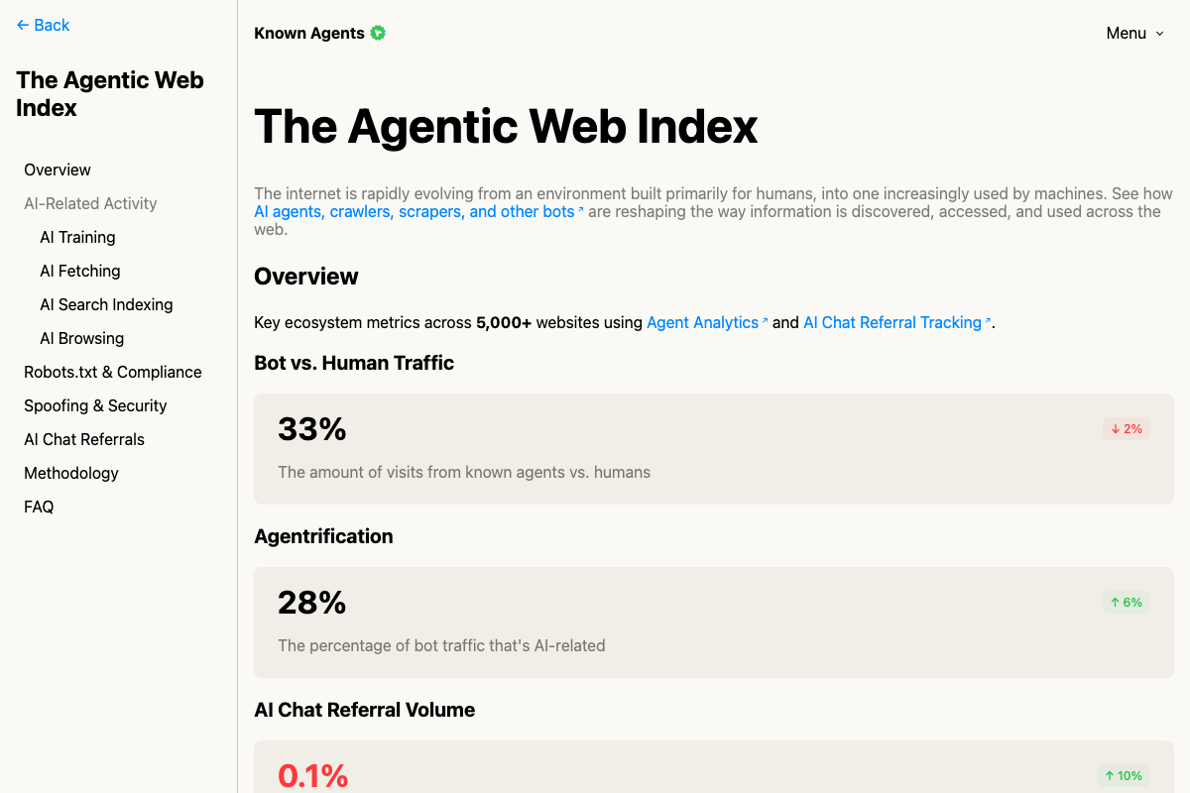
Task: Click the green 6% increase badge
Action: click(x=1127, y=602)
